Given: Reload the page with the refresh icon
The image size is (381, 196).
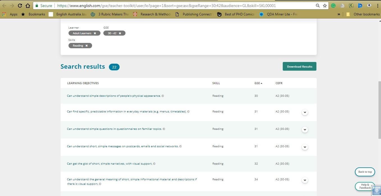Looking at the screenshot, I should pyautogui.click(x=20, y=6).
